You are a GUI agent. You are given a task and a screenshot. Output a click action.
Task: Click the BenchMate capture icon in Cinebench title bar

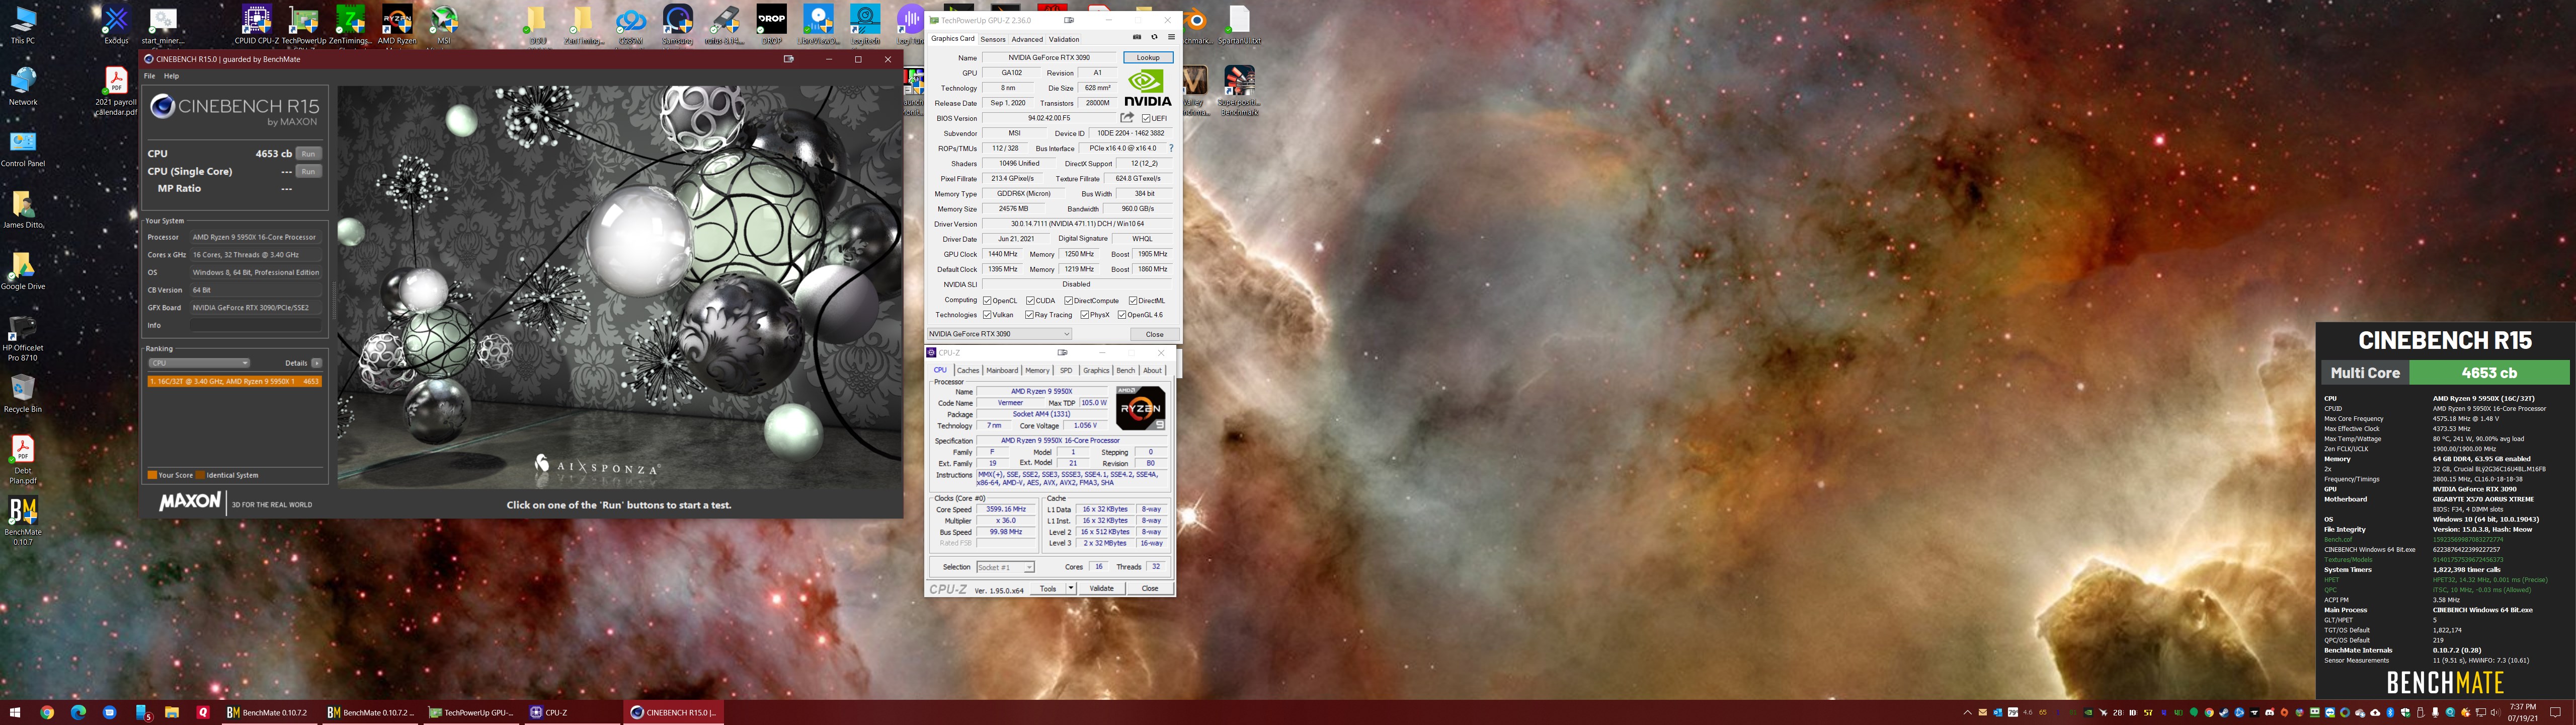[788, 59]
